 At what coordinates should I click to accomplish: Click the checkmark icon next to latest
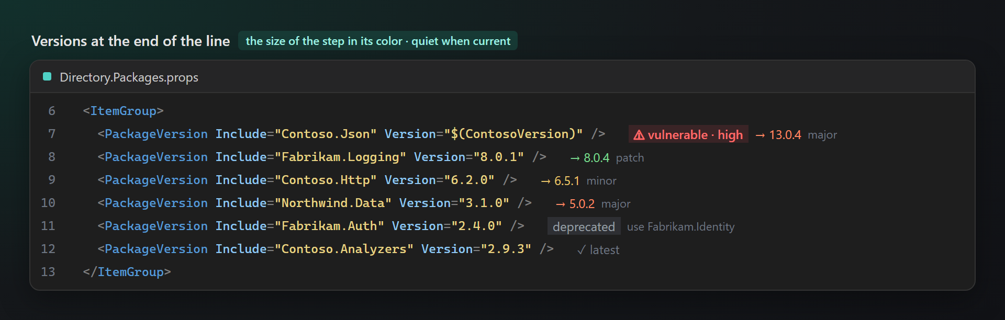[581, 250]
